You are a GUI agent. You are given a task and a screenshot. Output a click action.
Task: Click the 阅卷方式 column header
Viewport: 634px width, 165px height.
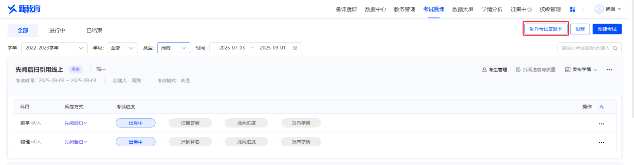tap(74, 107)
